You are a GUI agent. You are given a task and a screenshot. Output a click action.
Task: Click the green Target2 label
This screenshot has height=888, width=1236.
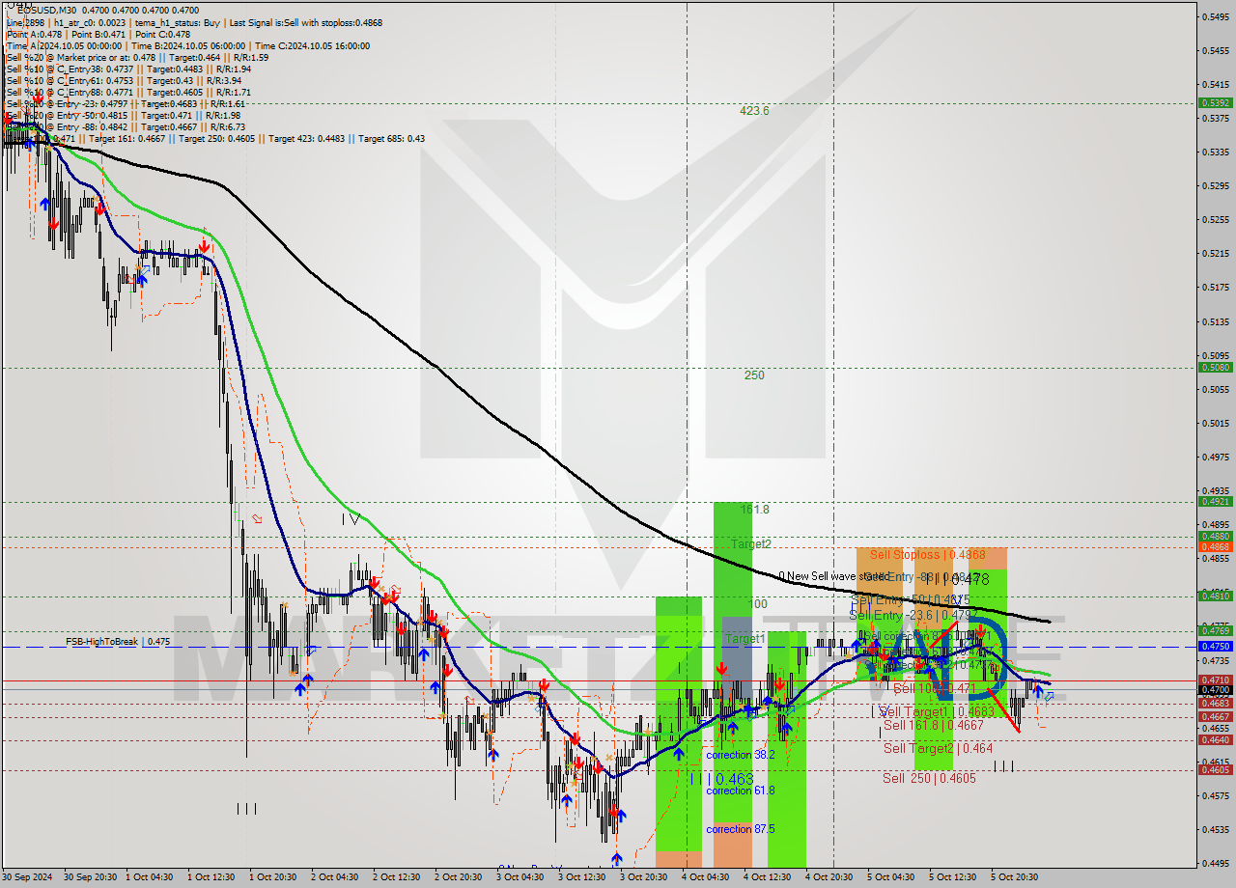pos(750,544)
